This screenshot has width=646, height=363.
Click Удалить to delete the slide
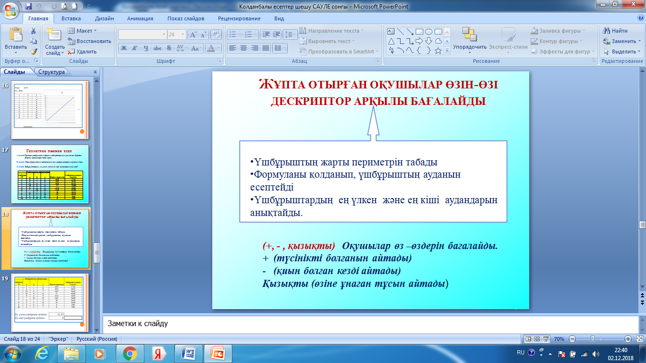pyautogui.click(x=82, y=52)
